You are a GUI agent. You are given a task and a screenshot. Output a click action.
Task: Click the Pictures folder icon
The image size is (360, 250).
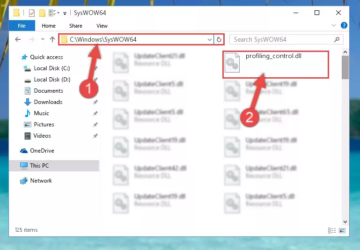point(28,125)
